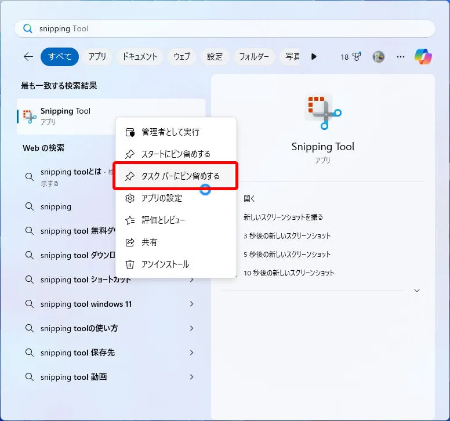Click the Snipping Tool icon in the best-match result
This screenshot has width=450, height=421.
coord(30,117)
